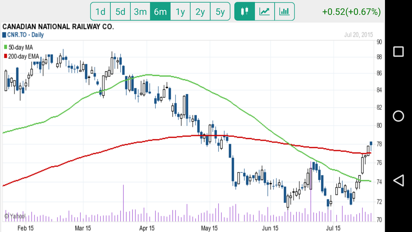Tap the +0.52(+0.67%) price change text
This screenshot has width=412, height=232.
tap(351, 12)
